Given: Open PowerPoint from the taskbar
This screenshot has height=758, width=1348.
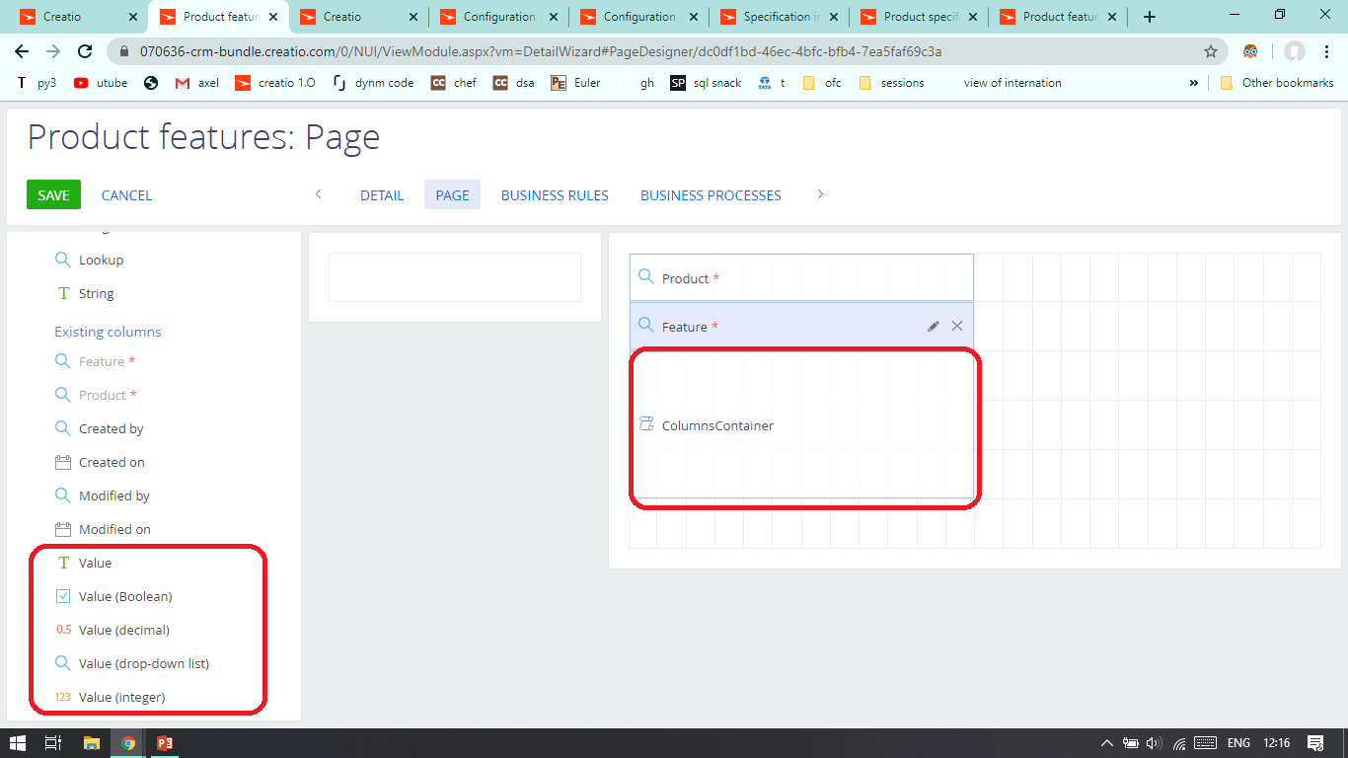Looking at the screenshot, I should pos(164,741).
